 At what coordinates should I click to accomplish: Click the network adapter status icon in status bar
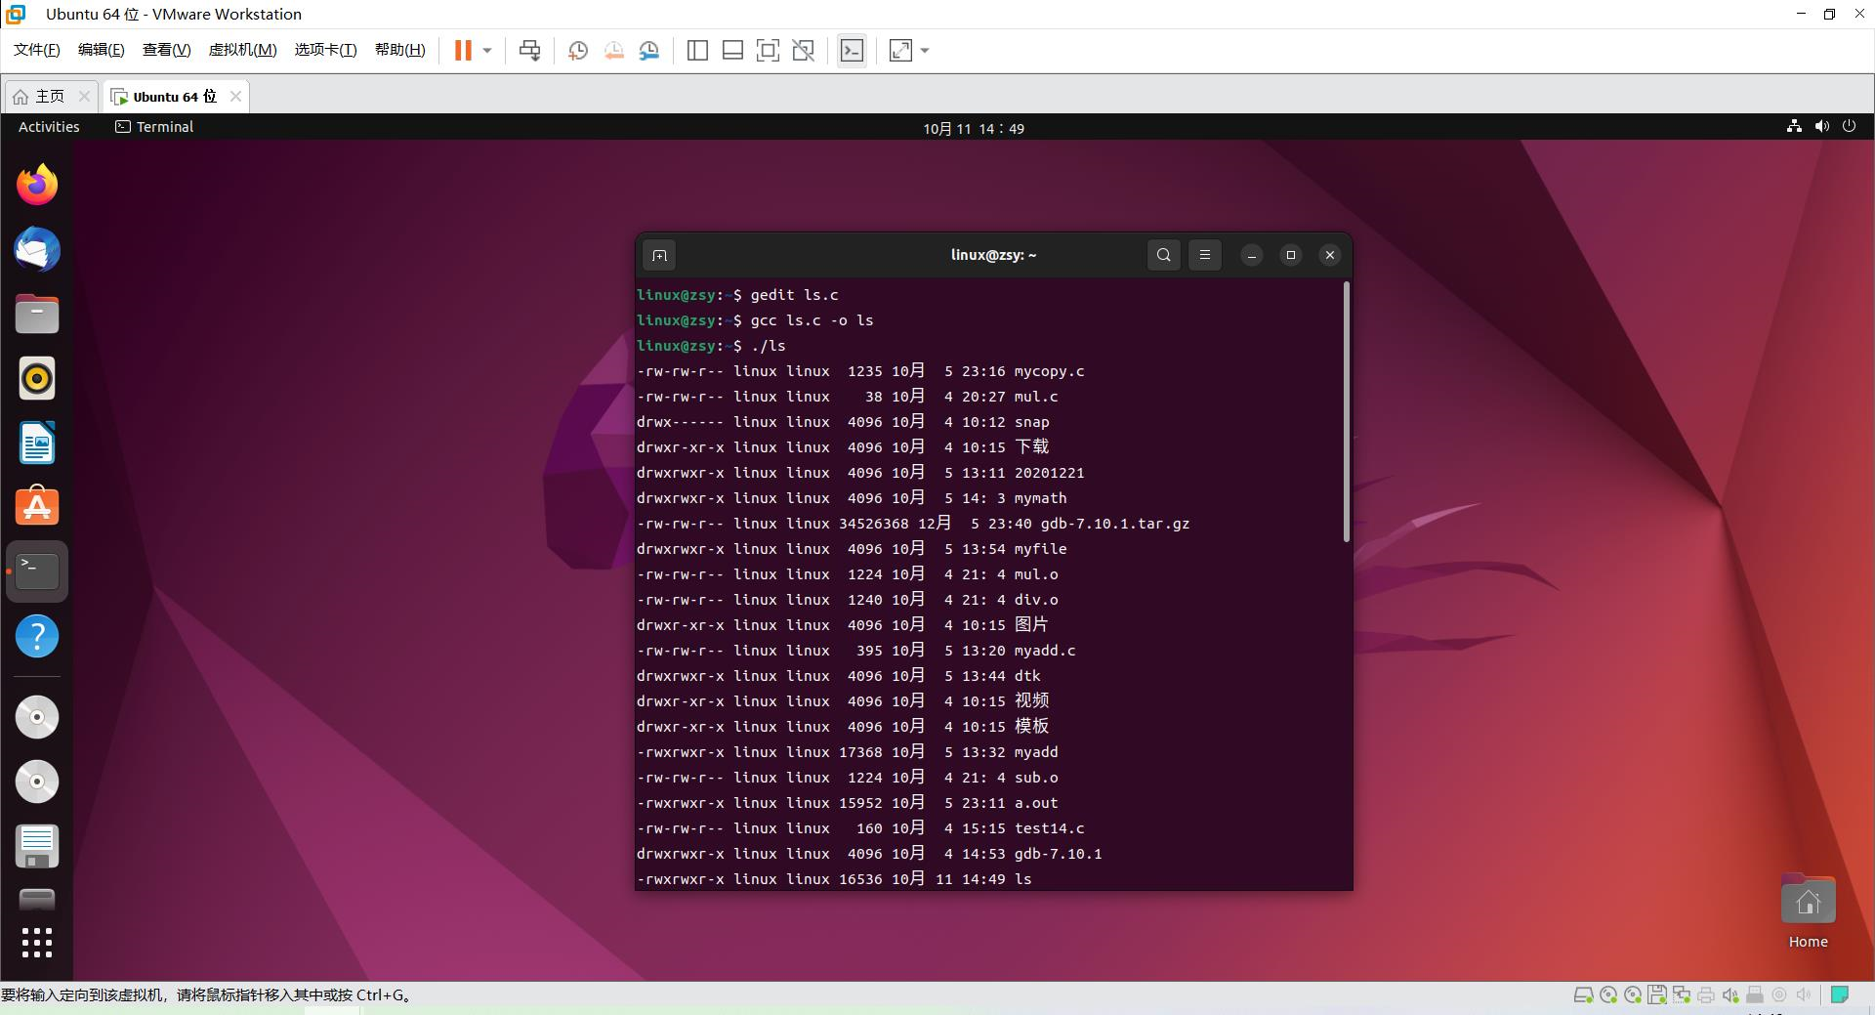click(1681, 995)
